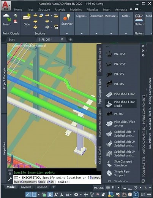Open the Properties side panel

4,148
